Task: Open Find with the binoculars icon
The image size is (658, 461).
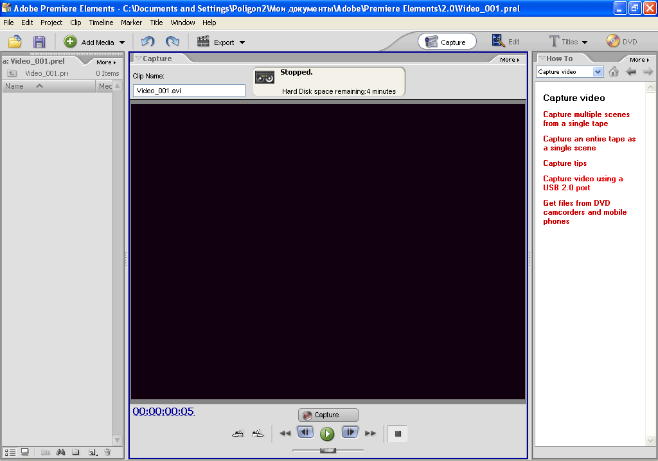Action: pyautogui.click(x=61, y=452)
